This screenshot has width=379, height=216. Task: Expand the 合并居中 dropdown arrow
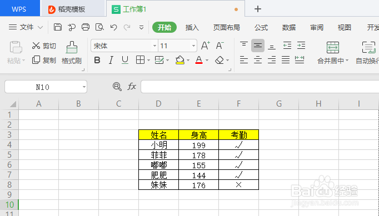point(347,60)
